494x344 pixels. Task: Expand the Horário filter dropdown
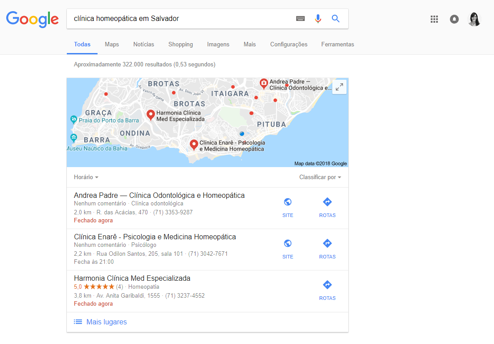pos(86,177)
